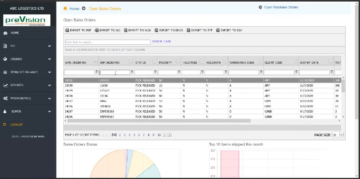
Task: Click the grid search text field
Action: [108, 42]
